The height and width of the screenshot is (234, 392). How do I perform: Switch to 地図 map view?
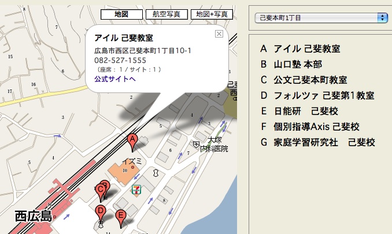(x=121, y=14)
